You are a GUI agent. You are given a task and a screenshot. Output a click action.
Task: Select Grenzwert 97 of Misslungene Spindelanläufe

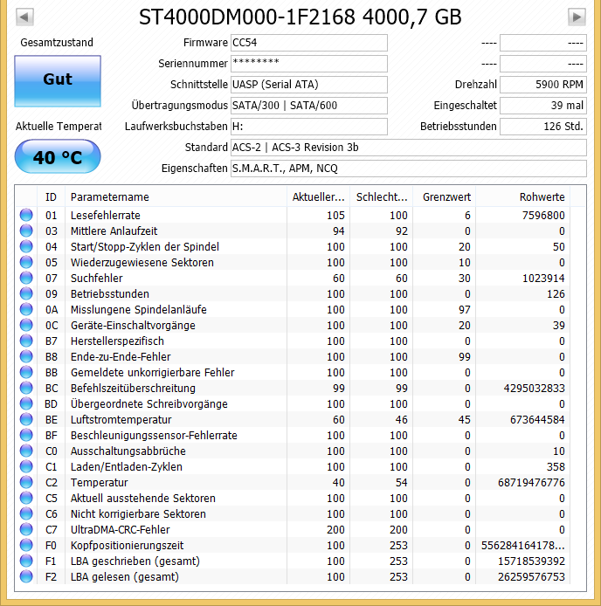(465, 310)
